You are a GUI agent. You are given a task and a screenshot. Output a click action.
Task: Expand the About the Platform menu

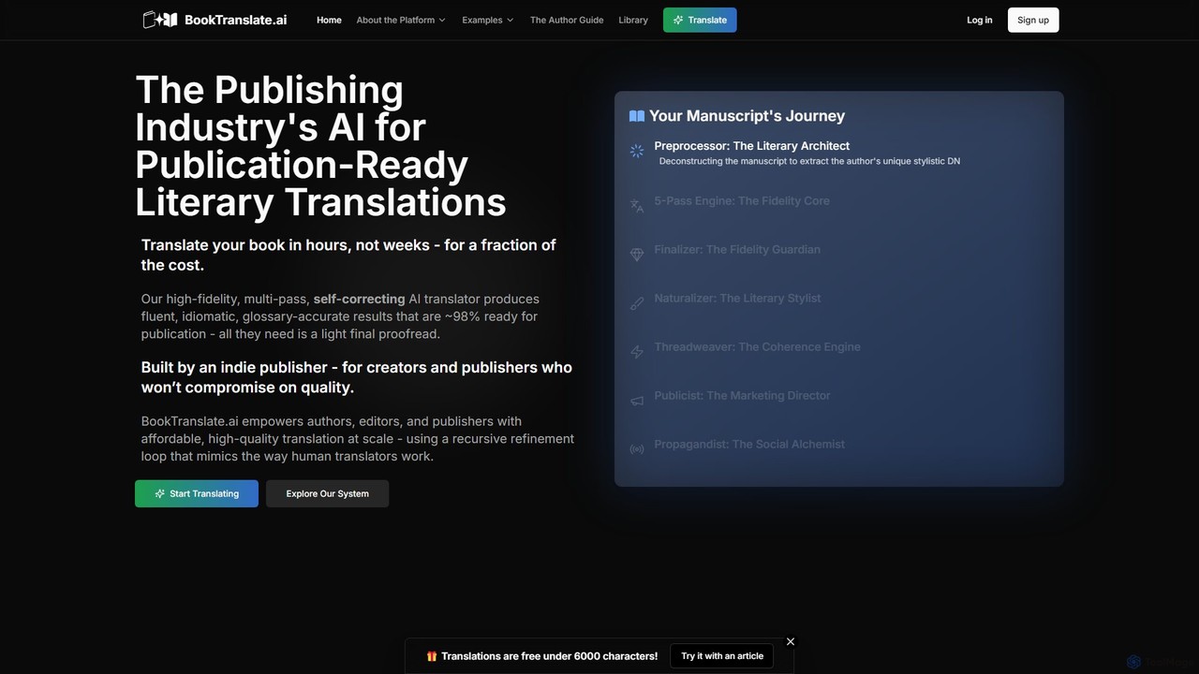pos(401,20)
